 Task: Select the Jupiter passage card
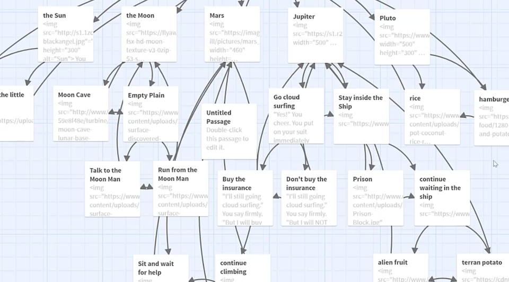pyautogui.click(x=315, y=36)
